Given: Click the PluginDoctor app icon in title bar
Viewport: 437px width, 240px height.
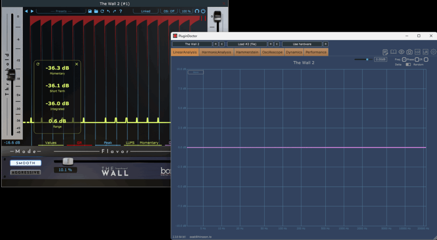Looking at the screenshot, I should coord(175,36).
